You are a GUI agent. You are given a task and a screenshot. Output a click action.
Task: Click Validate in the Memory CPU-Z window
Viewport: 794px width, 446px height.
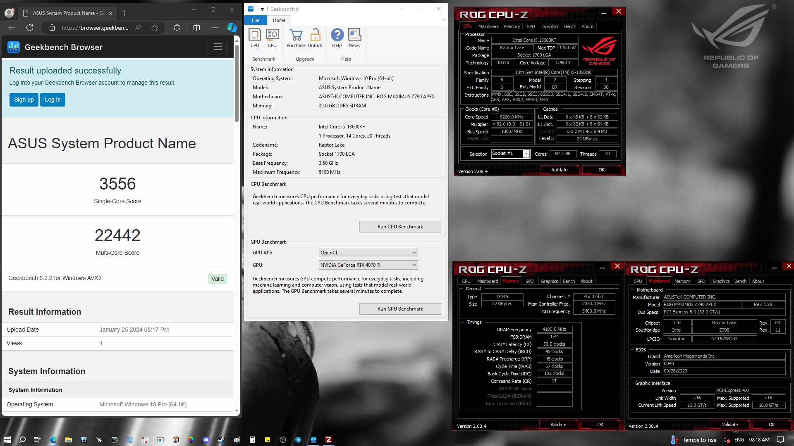558,425
